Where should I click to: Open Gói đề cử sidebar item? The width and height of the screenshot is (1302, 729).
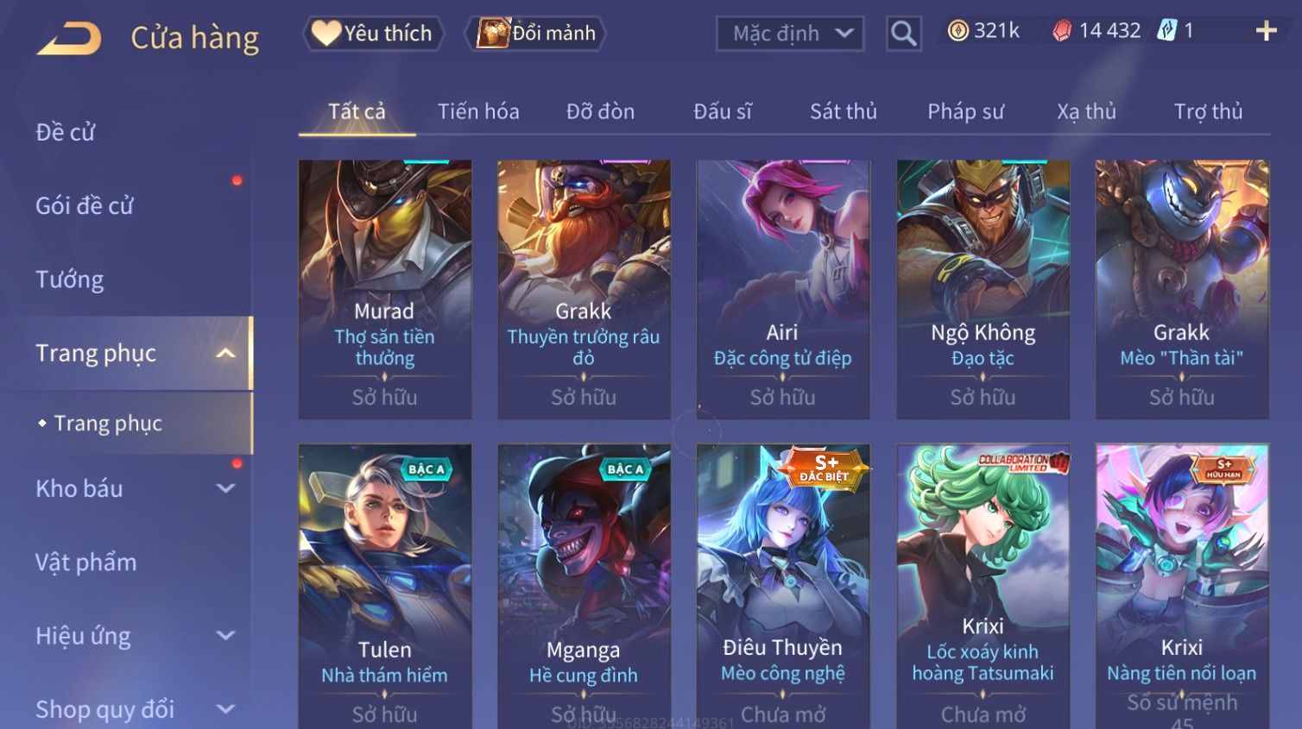coord(85,205)
